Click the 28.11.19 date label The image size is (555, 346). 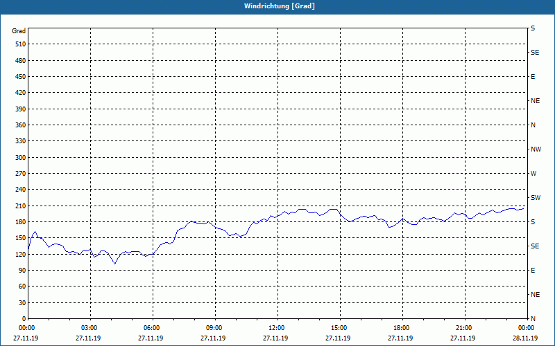525,338
